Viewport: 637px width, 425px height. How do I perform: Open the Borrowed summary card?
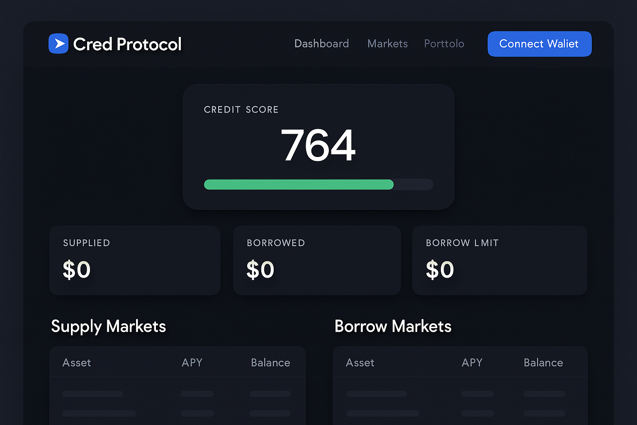pyautogui.click(x=317, y=260)
